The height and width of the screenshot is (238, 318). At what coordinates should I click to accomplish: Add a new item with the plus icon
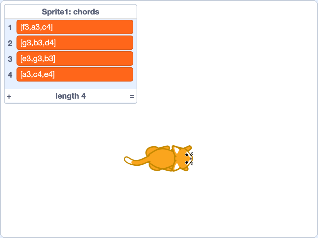tap(9, 97)
